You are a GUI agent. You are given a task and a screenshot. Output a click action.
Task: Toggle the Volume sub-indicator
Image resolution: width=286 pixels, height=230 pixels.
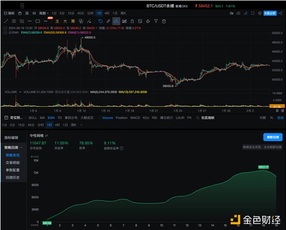107,118
